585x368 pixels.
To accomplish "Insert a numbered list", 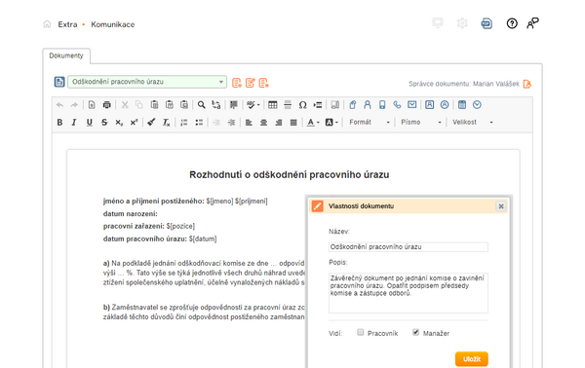I will click(184, 122).
